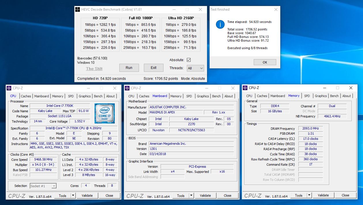Image resolution: width=363 pixels, height=205 pixels.
Task: Open Tools dropdown arrow in Memory window
Action: [309, 195]
